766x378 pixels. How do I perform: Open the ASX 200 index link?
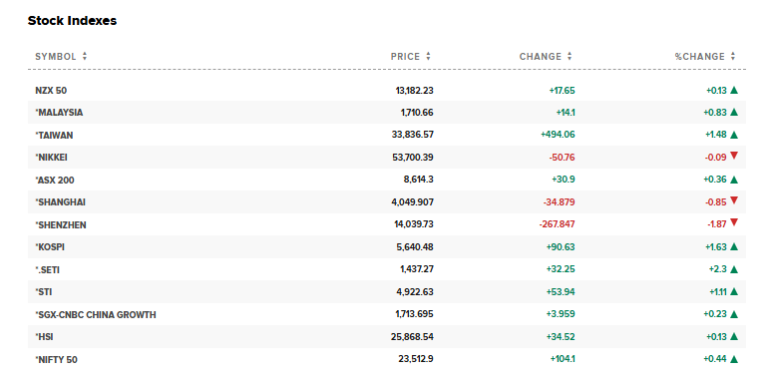[55, 181]
